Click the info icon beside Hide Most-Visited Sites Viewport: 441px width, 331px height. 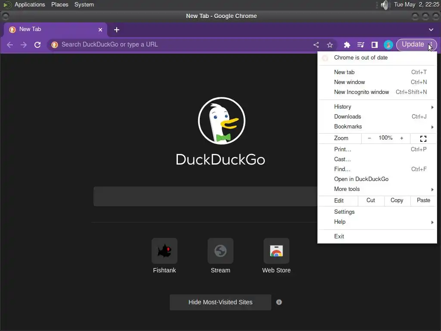click(x=279, y=302)
